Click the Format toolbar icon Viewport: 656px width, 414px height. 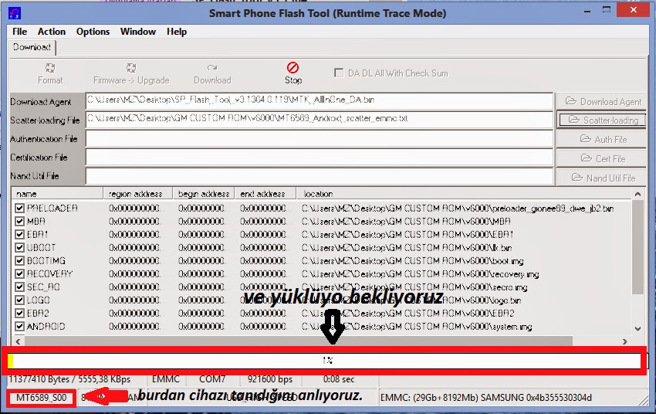pos(50,69)
